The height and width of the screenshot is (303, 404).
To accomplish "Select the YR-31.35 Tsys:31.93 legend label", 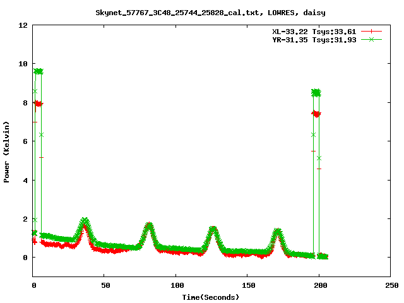I will (310, 39).
